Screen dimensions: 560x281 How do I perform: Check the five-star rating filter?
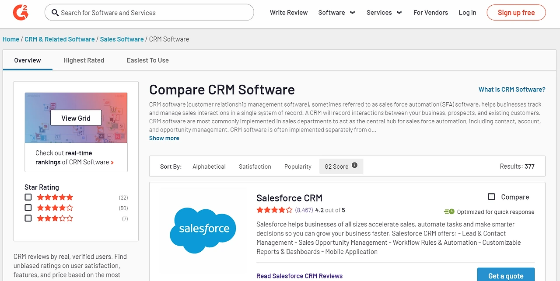28,197
